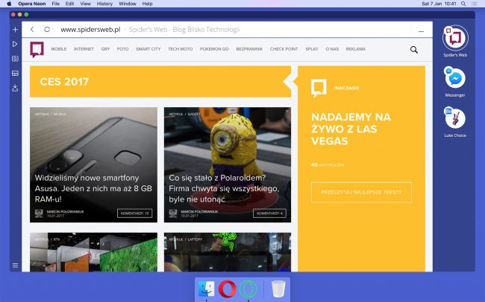485x302 pixels.
Task: Click the author avatar on Polaroid article
Action: point(173,213)
